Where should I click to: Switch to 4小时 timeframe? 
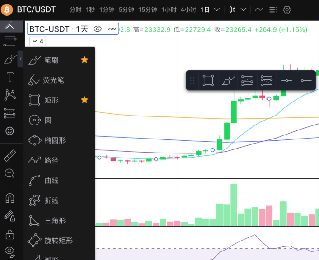(x=188, y=9)
